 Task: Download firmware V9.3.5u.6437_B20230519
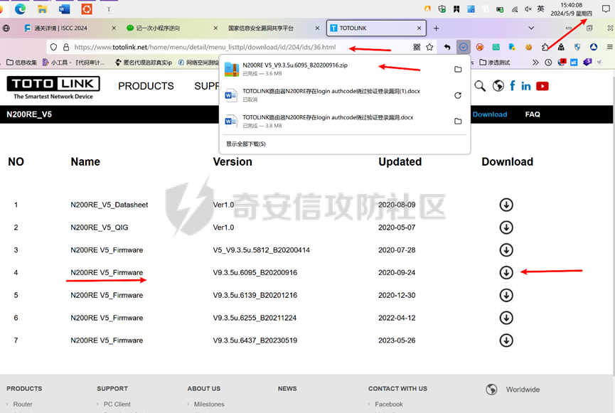tap(506, 340)
